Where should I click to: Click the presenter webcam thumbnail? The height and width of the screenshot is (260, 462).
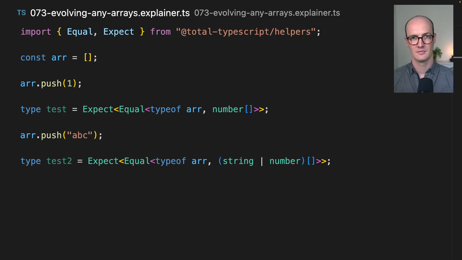423,49
